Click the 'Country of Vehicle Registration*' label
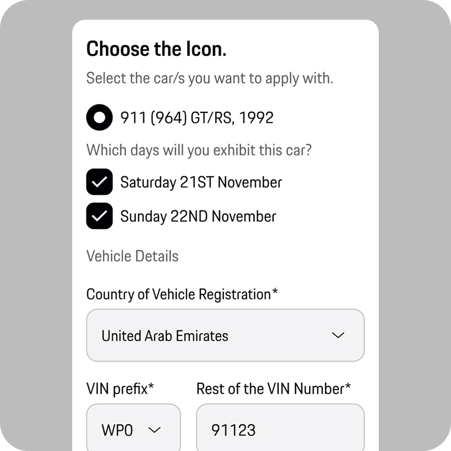 coord(182,294)
